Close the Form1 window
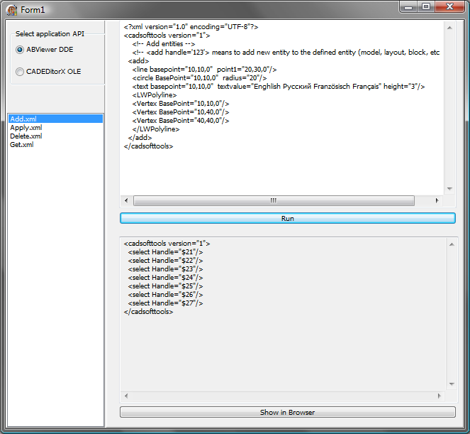This screenshot has height=434, width=470. (449, 6)
